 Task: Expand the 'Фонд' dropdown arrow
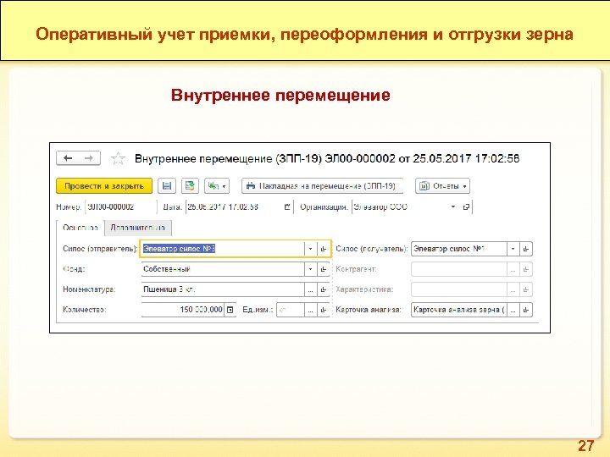pyautogui.click(x=310, y=269)
